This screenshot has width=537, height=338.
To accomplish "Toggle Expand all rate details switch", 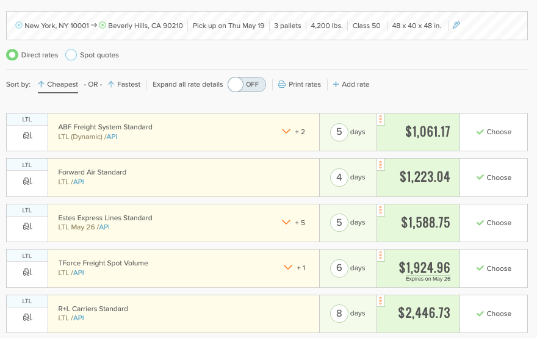I will point(247,84).
